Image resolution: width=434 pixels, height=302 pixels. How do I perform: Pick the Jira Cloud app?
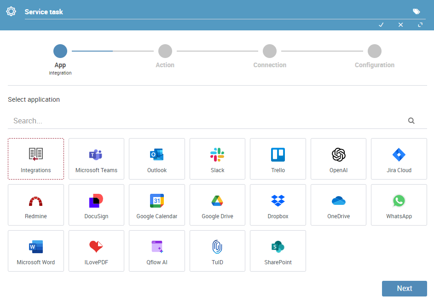[399, 159]
